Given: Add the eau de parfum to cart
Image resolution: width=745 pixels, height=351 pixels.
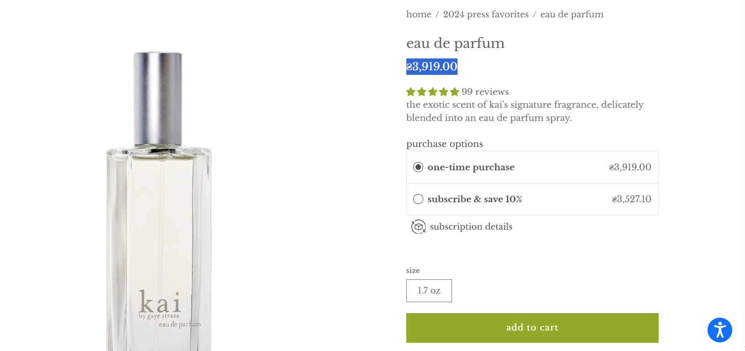Looking at the screenshot, I should 532,328.
